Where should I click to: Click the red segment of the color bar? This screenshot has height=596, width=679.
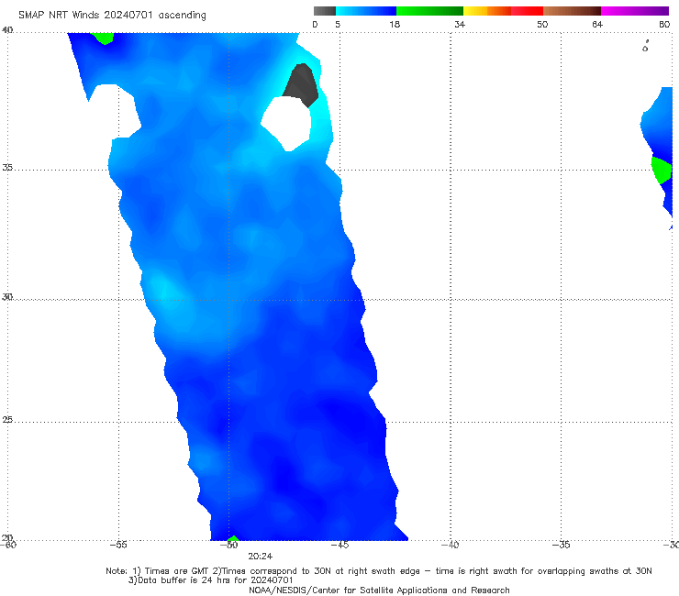(x=527, y=11)
